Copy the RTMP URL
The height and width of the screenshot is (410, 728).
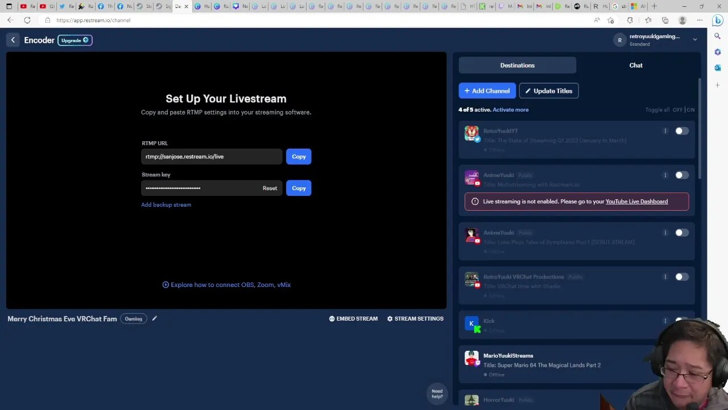[x=299, y=157]
